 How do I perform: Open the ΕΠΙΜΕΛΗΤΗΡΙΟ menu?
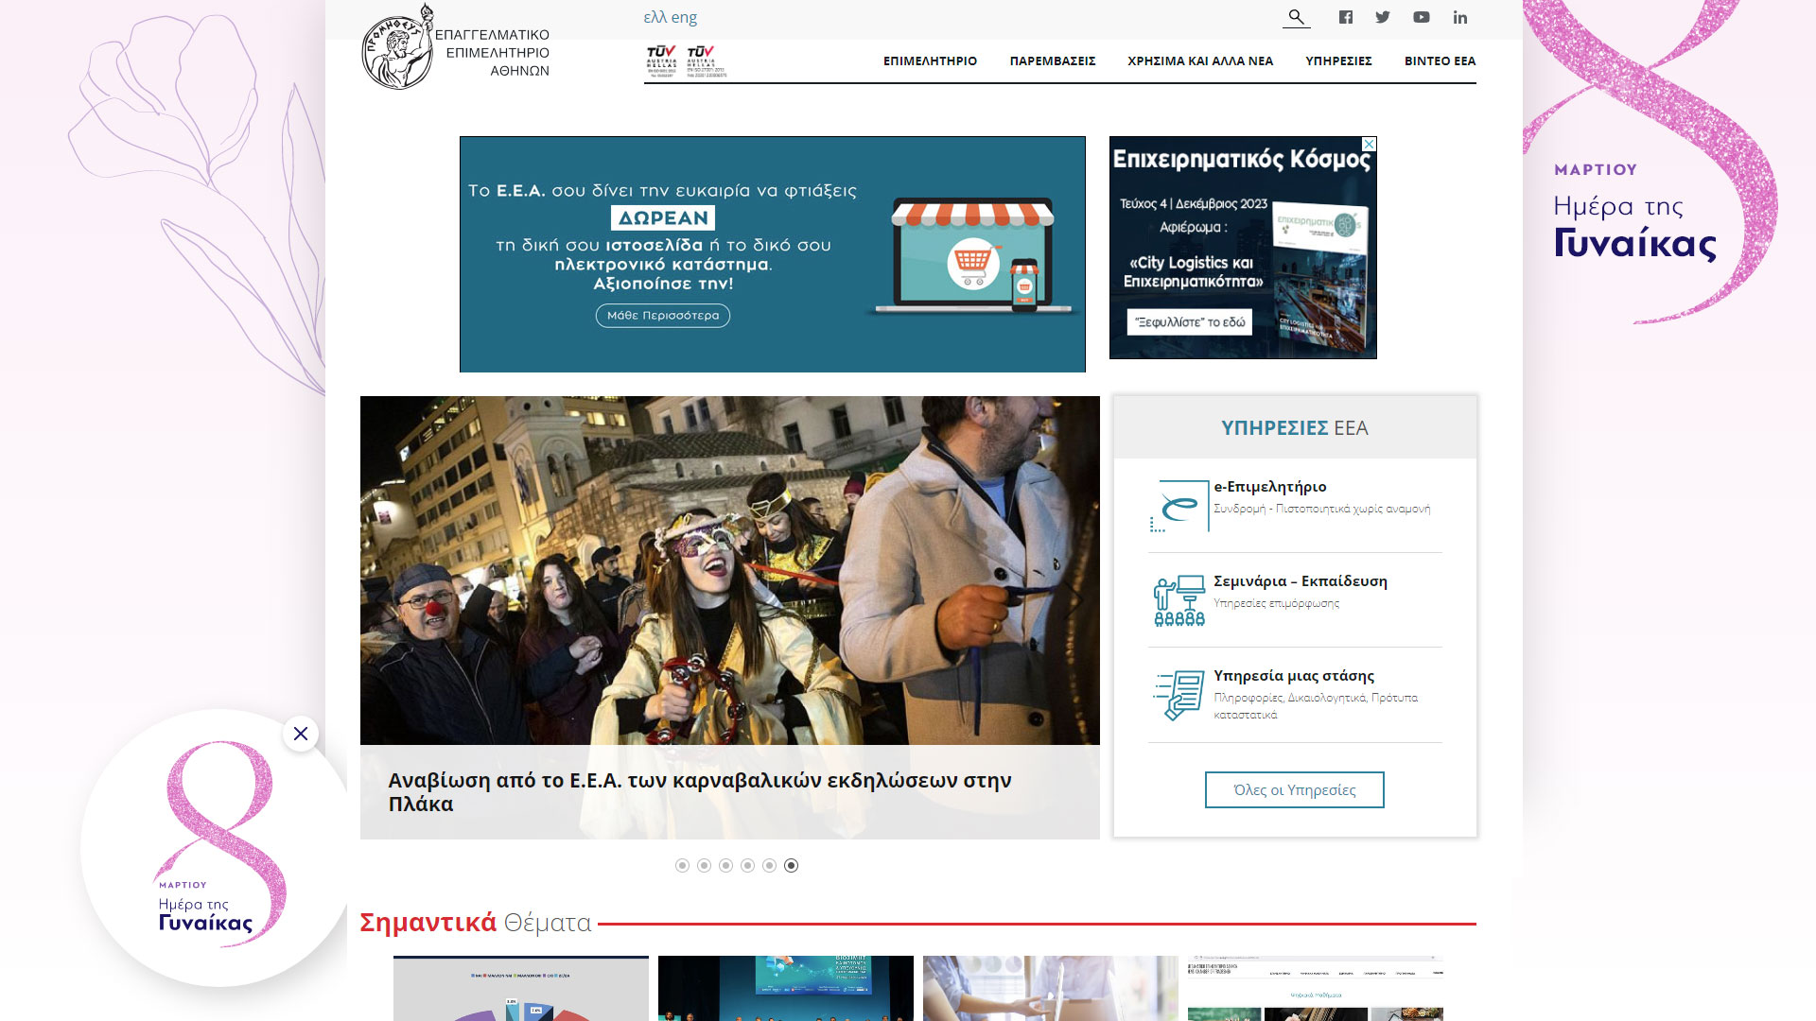point(930,61)
